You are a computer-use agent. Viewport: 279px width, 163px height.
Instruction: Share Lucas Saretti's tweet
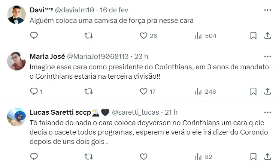(268, 156)
